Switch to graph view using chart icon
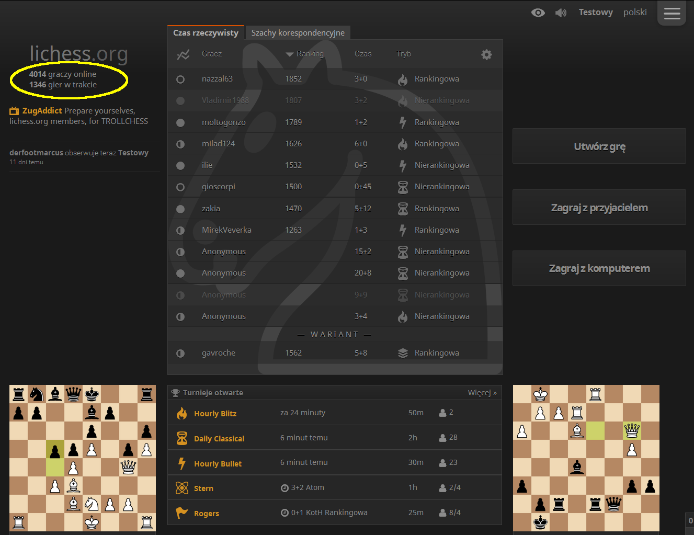 click(x=183, y=54)
